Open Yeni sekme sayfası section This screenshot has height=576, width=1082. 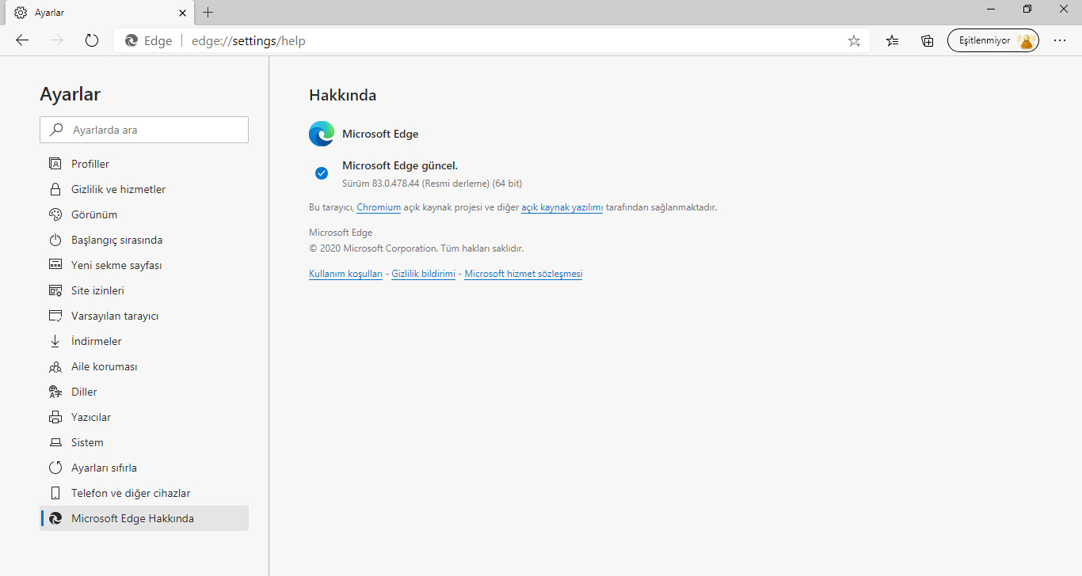tap(144, 265)
